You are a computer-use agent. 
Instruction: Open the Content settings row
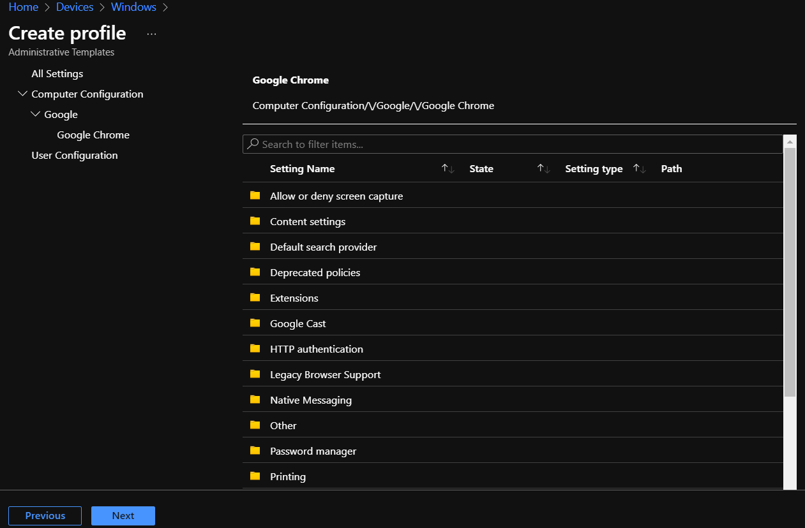[513, 221]
